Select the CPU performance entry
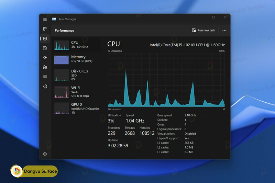The width and height of the screenshot is (275, 183). tap(77, 45)
